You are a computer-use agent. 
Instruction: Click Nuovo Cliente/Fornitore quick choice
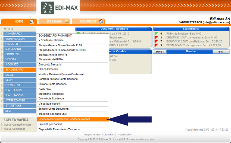(18, 125)
